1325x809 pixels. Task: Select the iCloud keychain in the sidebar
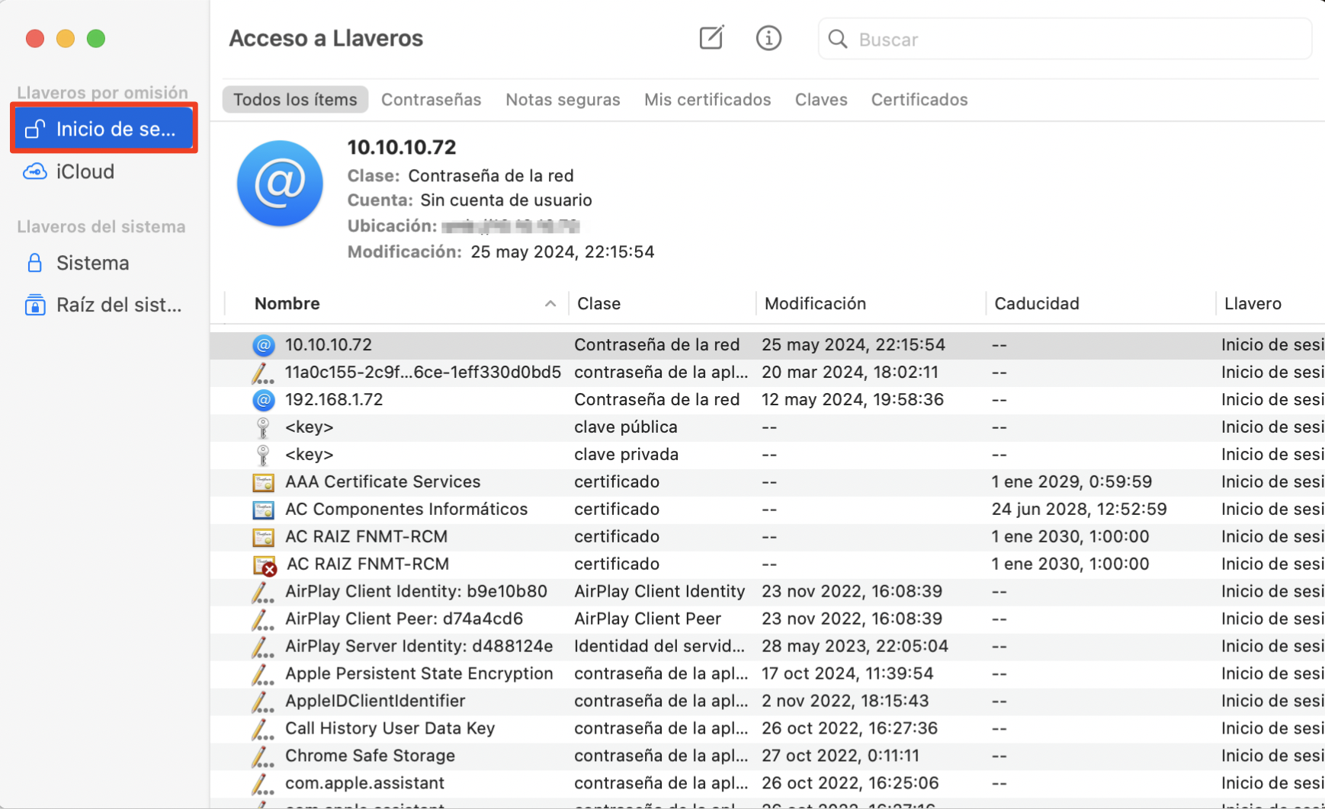tap(85, 171)
